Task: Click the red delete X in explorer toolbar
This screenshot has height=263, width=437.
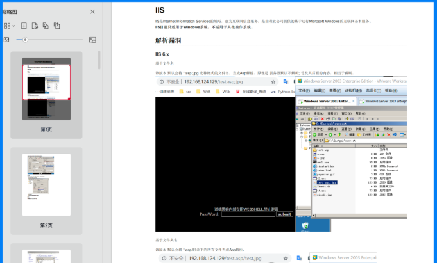Action: tap(389, 135)
